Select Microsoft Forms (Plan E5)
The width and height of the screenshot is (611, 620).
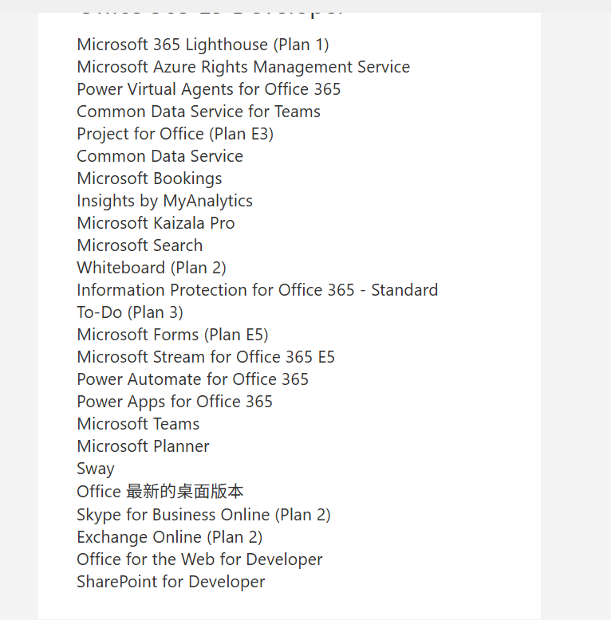[x=172, y=335]
